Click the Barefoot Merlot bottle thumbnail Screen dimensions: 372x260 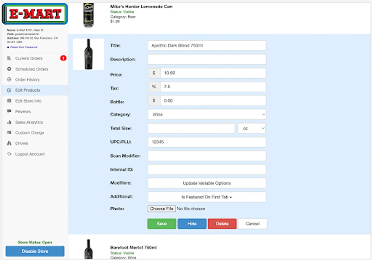click(x=88, y=249)
